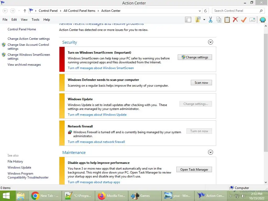Switch to Chrome New Tab taskbar button
The width and height of the screenshot is (268, 201).
pyautogui.click(x=45, y=196)
